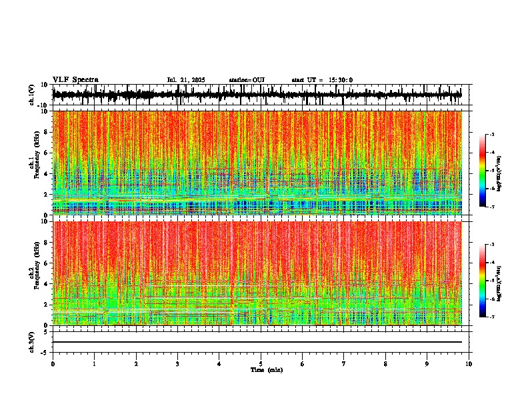This screenshot has width=528, height=408.
Task: Select the date text "Jul 21, 2025"
Action: click(x=186, y=80)
